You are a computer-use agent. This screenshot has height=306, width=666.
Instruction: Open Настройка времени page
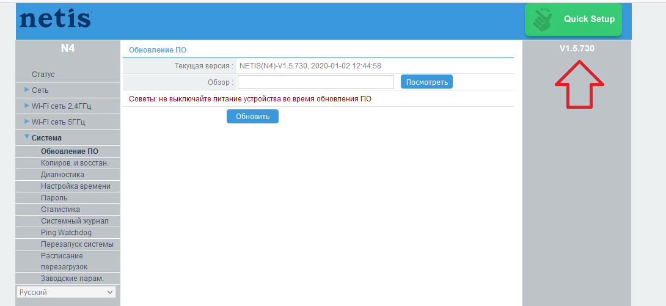76,186
